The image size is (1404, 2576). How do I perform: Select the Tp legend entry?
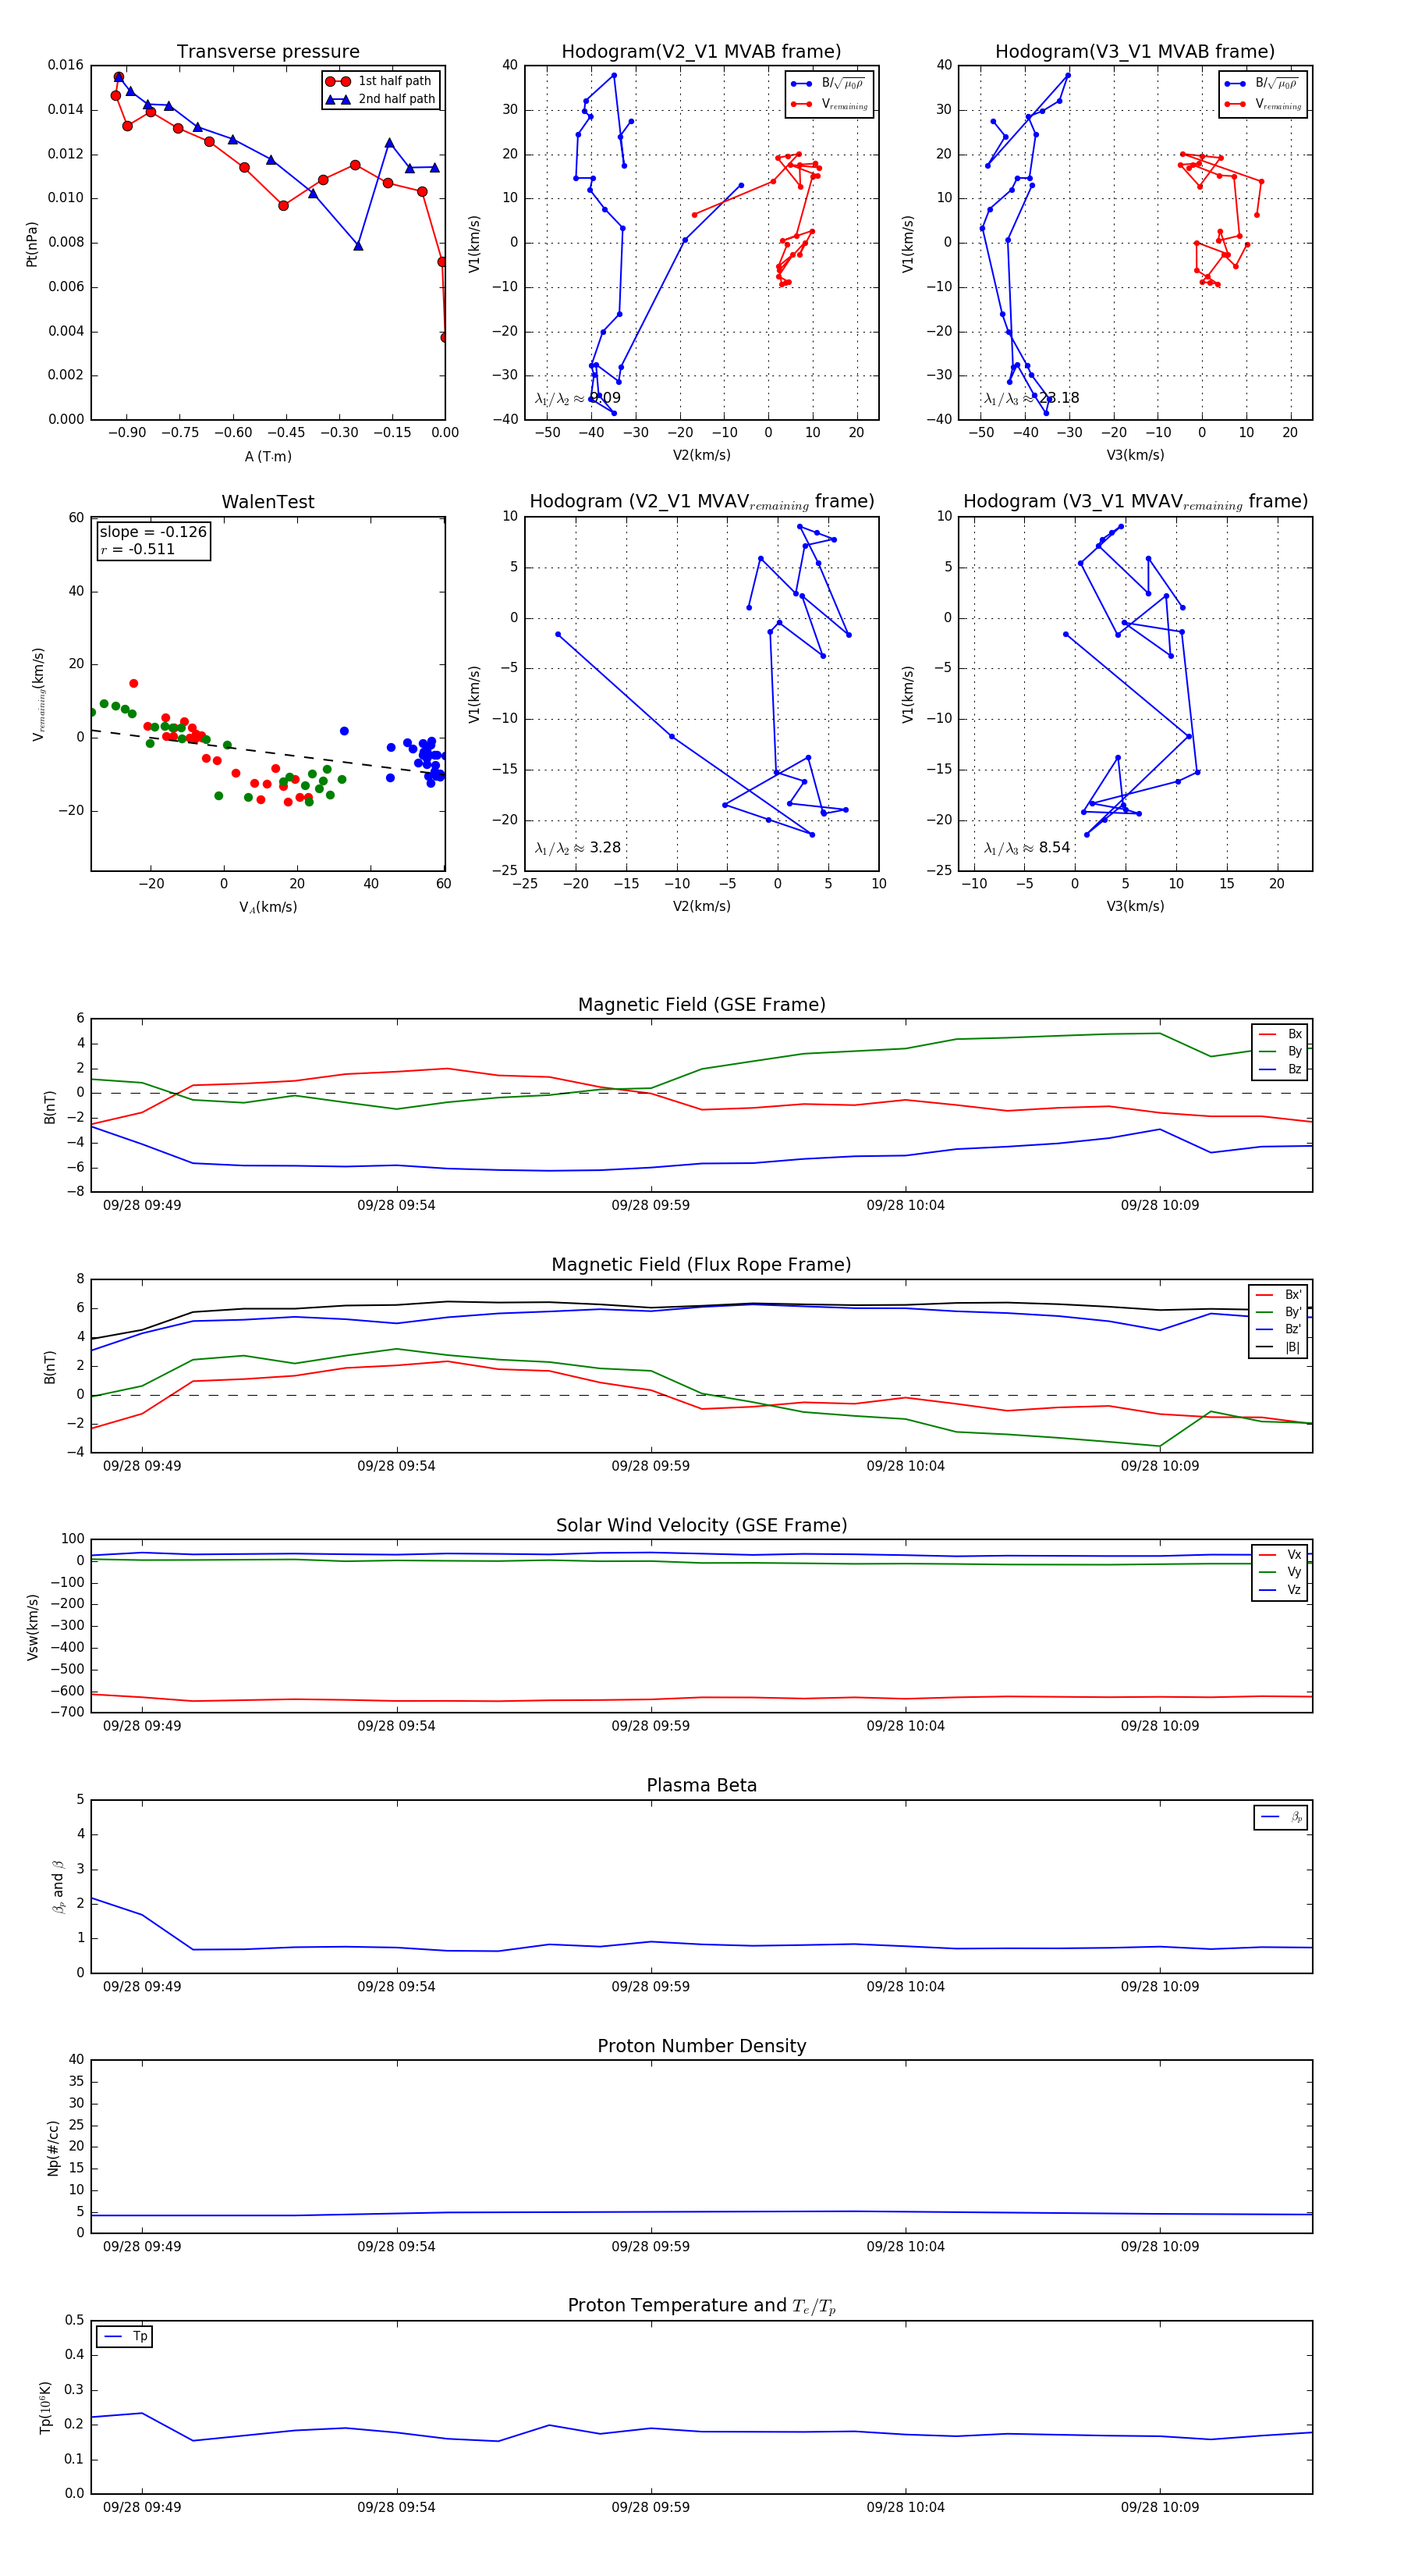[125, 2337]
